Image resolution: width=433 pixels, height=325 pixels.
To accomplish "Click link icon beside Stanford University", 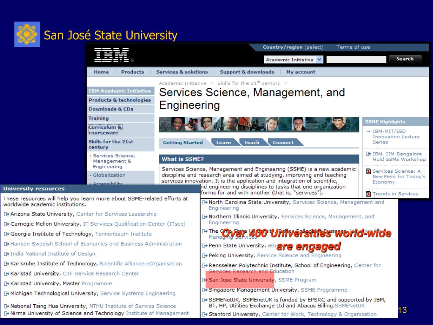I will point(205,314).
